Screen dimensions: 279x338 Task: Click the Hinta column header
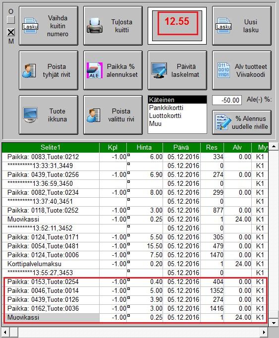pos(145,148)
